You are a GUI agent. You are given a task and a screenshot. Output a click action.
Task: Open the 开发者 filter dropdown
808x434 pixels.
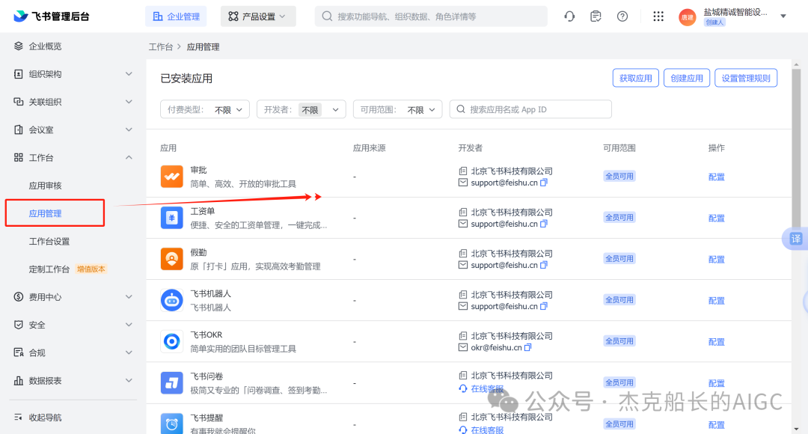click(x=301, y=109)
